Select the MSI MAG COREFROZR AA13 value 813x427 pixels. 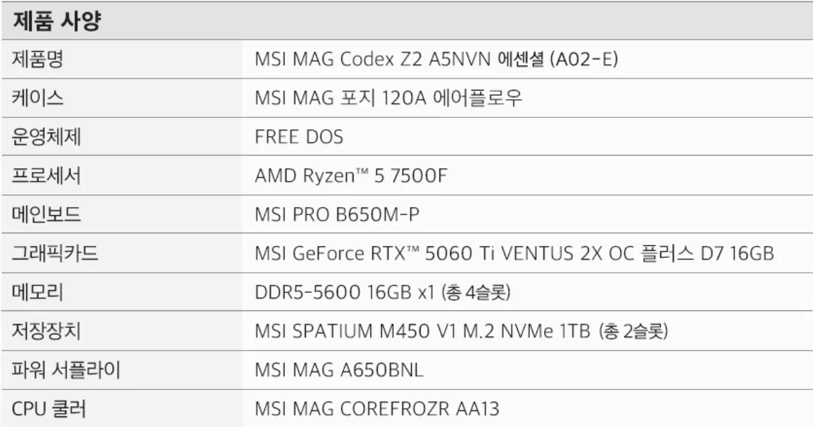377,408
